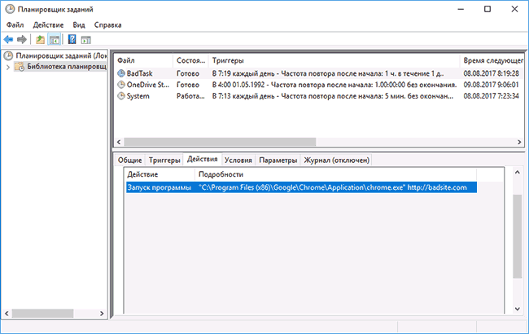Click the Подробности column header

tap(220, 174)
